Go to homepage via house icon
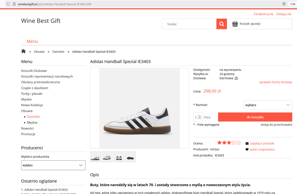The width and height of the screenshot is (297, 194). coord(23,51)
